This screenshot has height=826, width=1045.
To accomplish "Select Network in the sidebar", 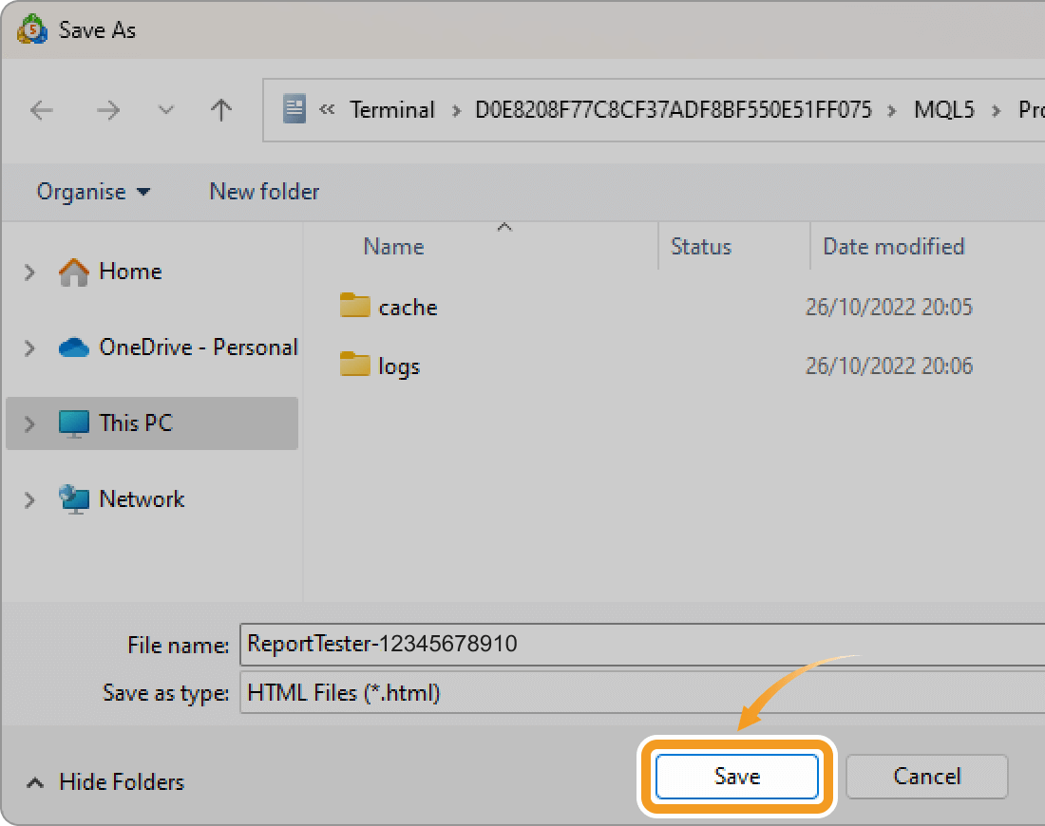I will click(140, 498).
